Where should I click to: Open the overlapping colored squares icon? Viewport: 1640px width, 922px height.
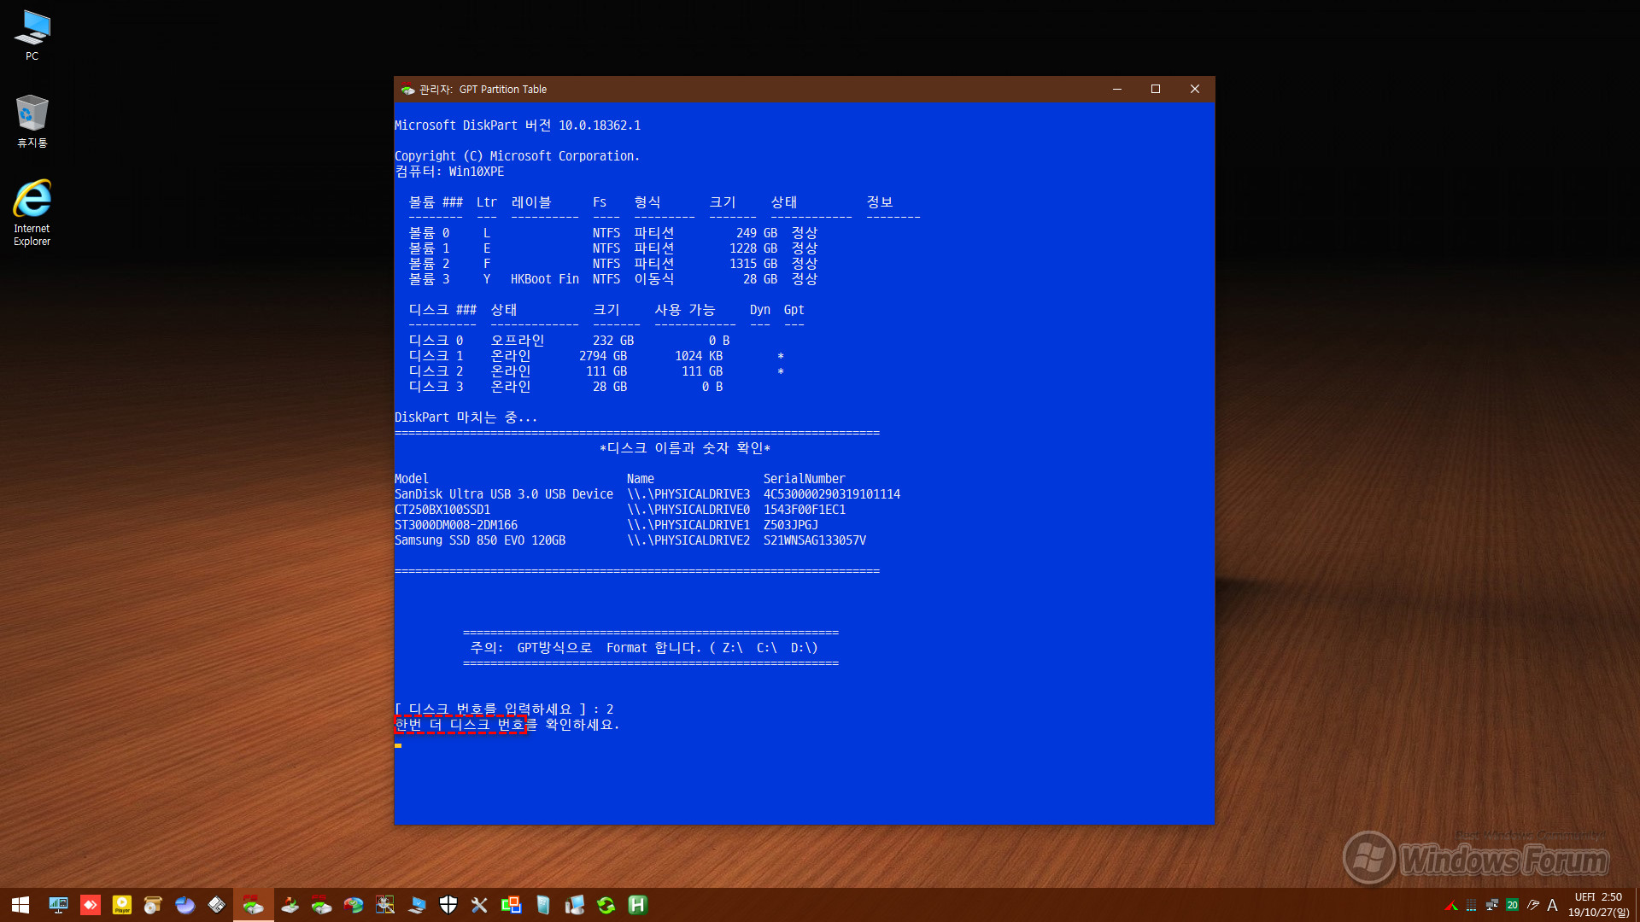pos(512,905)
